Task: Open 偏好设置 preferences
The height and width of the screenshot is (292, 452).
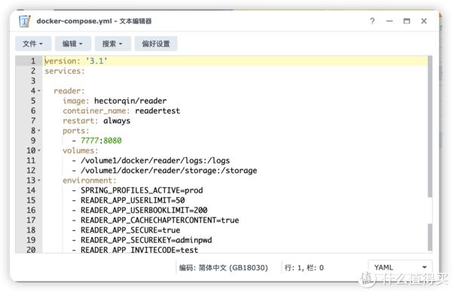Action: tap(156, 44)
